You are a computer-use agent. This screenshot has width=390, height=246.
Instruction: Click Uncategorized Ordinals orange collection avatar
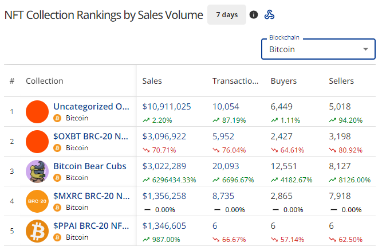click(37, 112)
